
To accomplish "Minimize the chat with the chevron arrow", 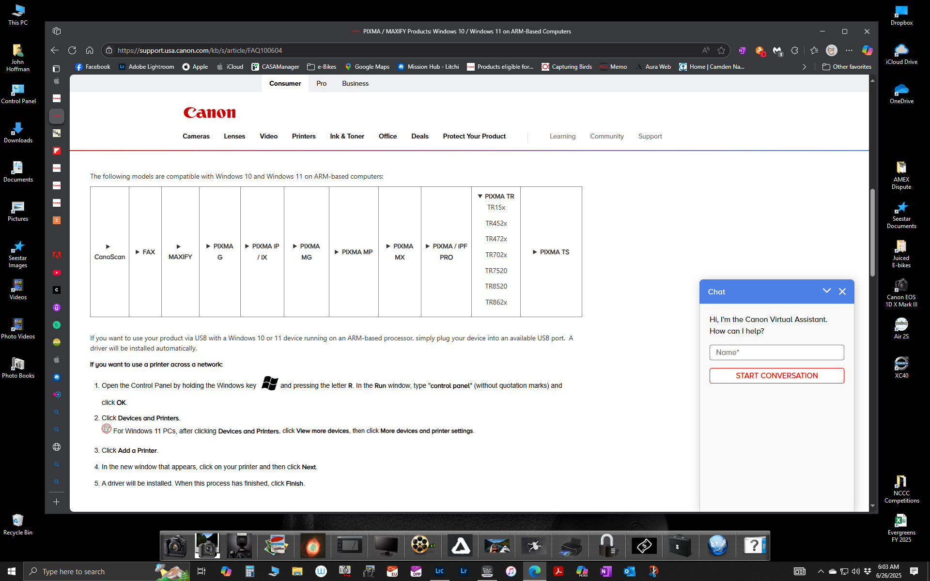I will pyautogui.click(x=826, y=291).
